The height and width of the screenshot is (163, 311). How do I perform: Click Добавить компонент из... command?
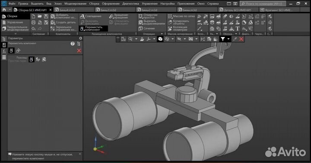[63, 16]
